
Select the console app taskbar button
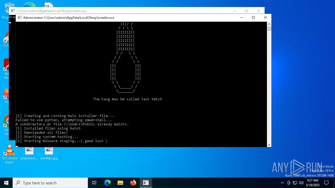coord(146,183)
